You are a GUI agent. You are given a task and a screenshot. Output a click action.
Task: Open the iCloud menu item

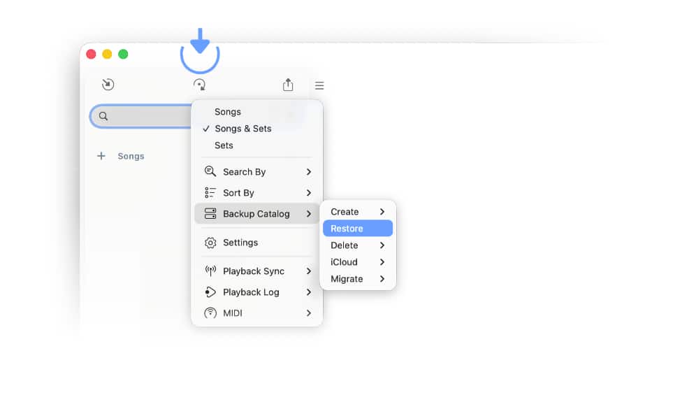pyautogui.click(x=358, y=262)
